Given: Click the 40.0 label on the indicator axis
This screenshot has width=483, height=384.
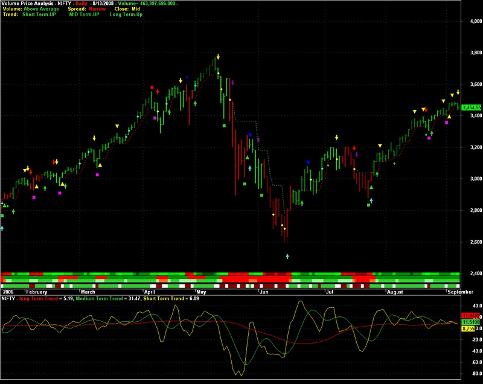Looking at the screenshot, I should click(477, 306).
